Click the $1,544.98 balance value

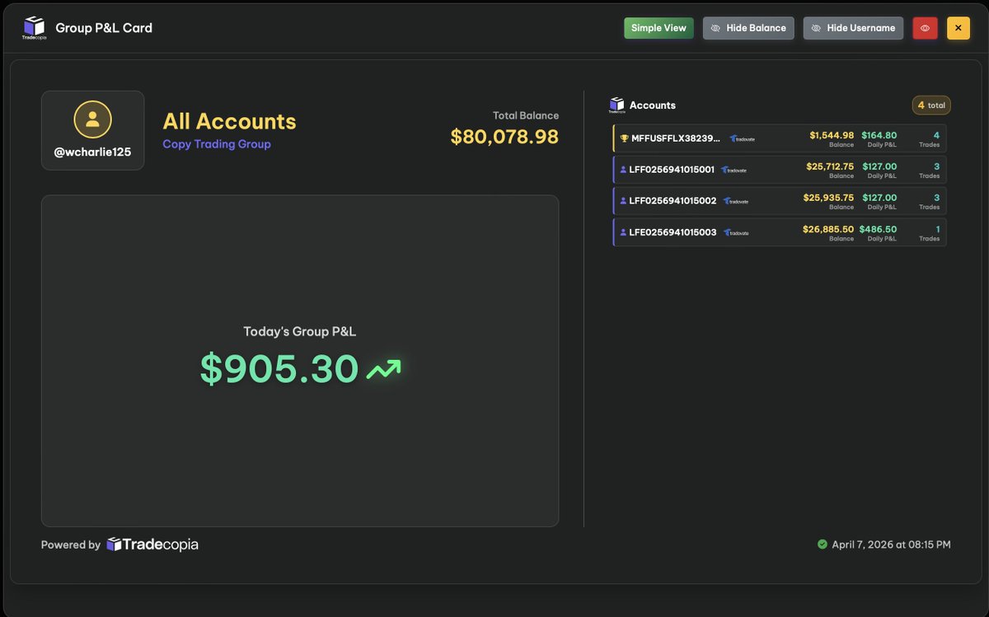[x=832, y=135]
